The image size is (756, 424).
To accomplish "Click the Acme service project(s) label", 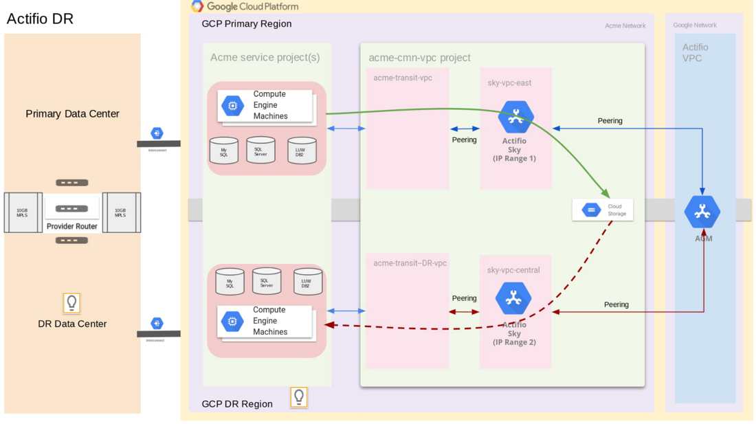I will click(265, 57).
